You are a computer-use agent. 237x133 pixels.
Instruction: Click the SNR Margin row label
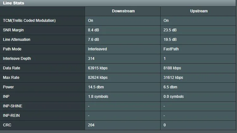coord(14,30)
